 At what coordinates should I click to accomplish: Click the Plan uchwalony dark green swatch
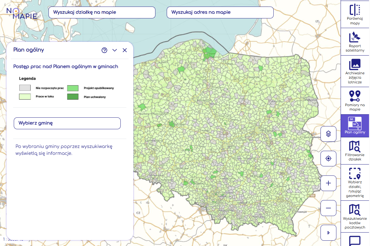coord(73,97)
